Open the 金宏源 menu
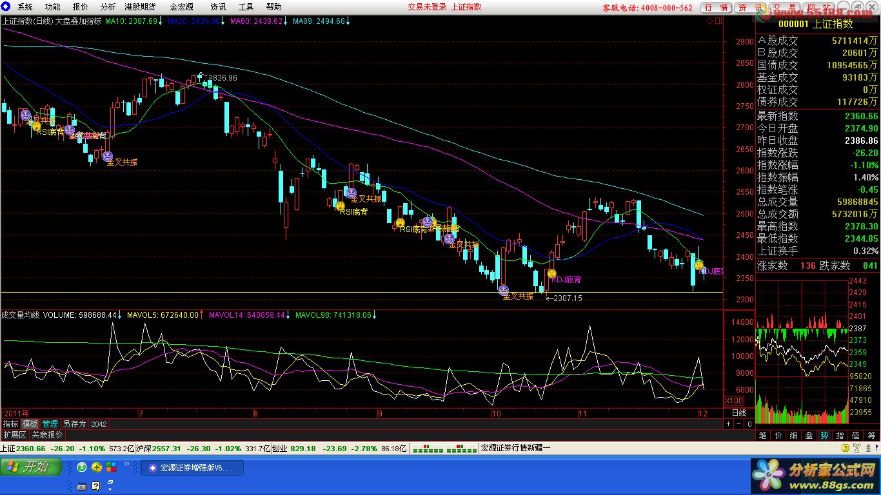Screen dimensions: 881x495 pos(181,7)
